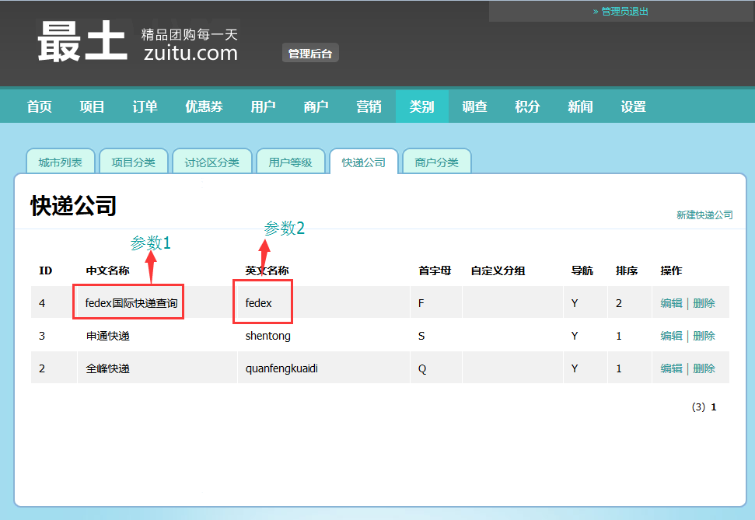Click the 管理后台 badge
755x520 pixels.
(x=310, y=54)
